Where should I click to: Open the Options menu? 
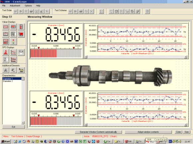pyautogui.click(x=28, y=6)
